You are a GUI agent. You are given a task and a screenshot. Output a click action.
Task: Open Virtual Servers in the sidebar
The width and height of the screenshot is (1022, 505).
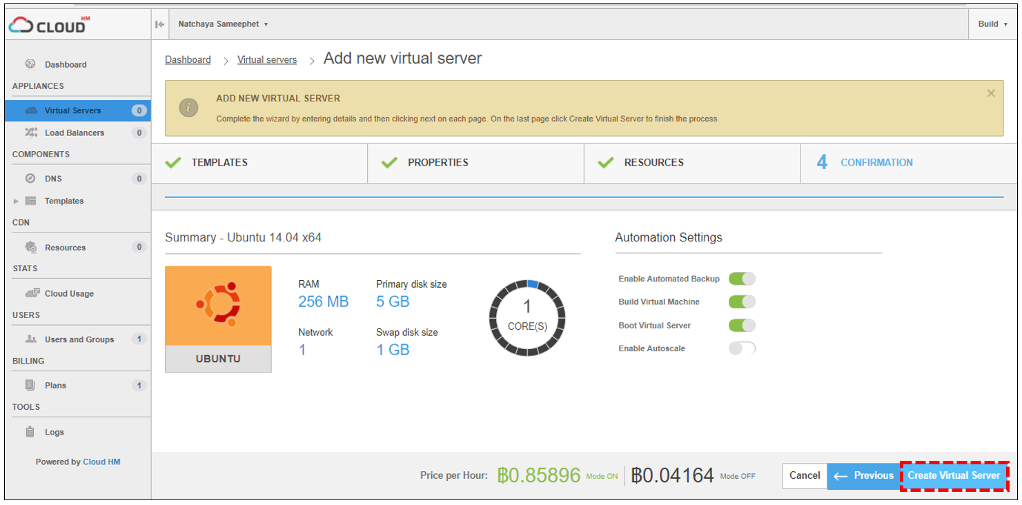77,110
